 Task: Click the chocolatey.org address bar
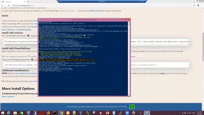pos(101,6)
